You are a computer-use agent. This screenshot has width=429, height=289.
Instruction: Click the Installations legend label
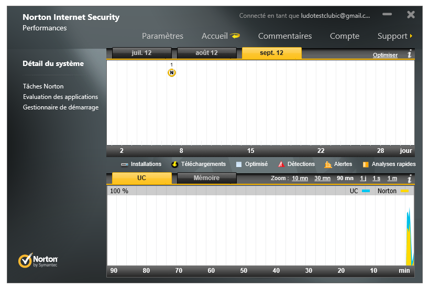(x=146, y=164)
